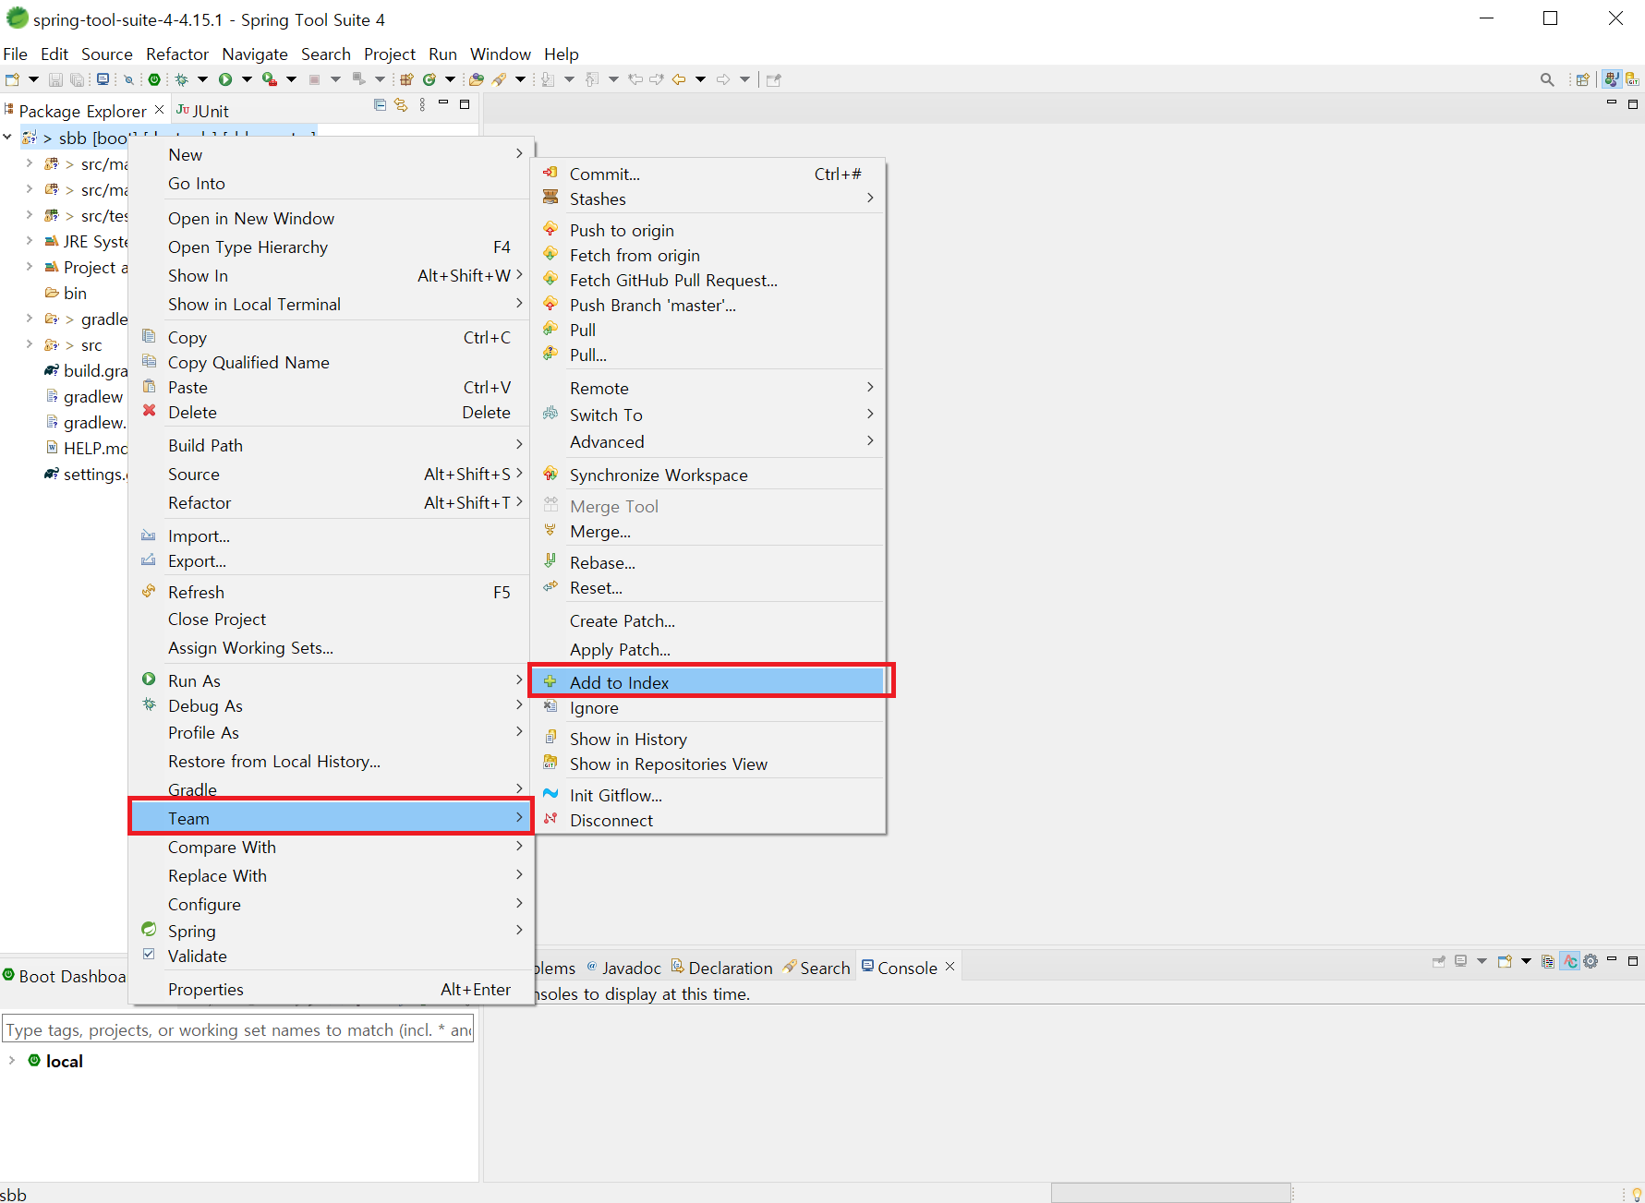Click the copy console output icon

(1548, 961)
